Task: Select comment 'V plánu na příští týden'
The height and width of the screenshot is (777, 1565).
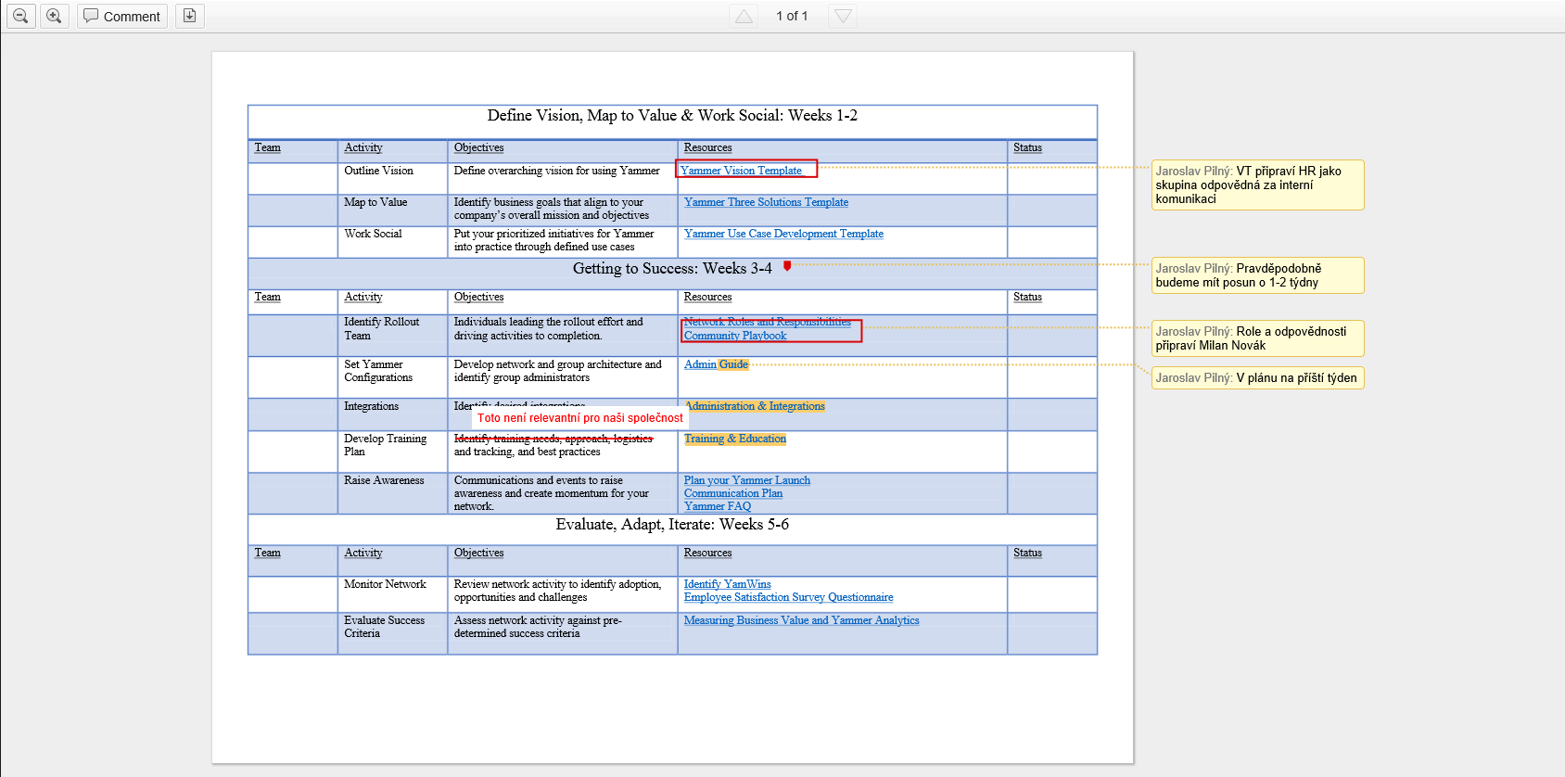Action: coord(1257,377)
